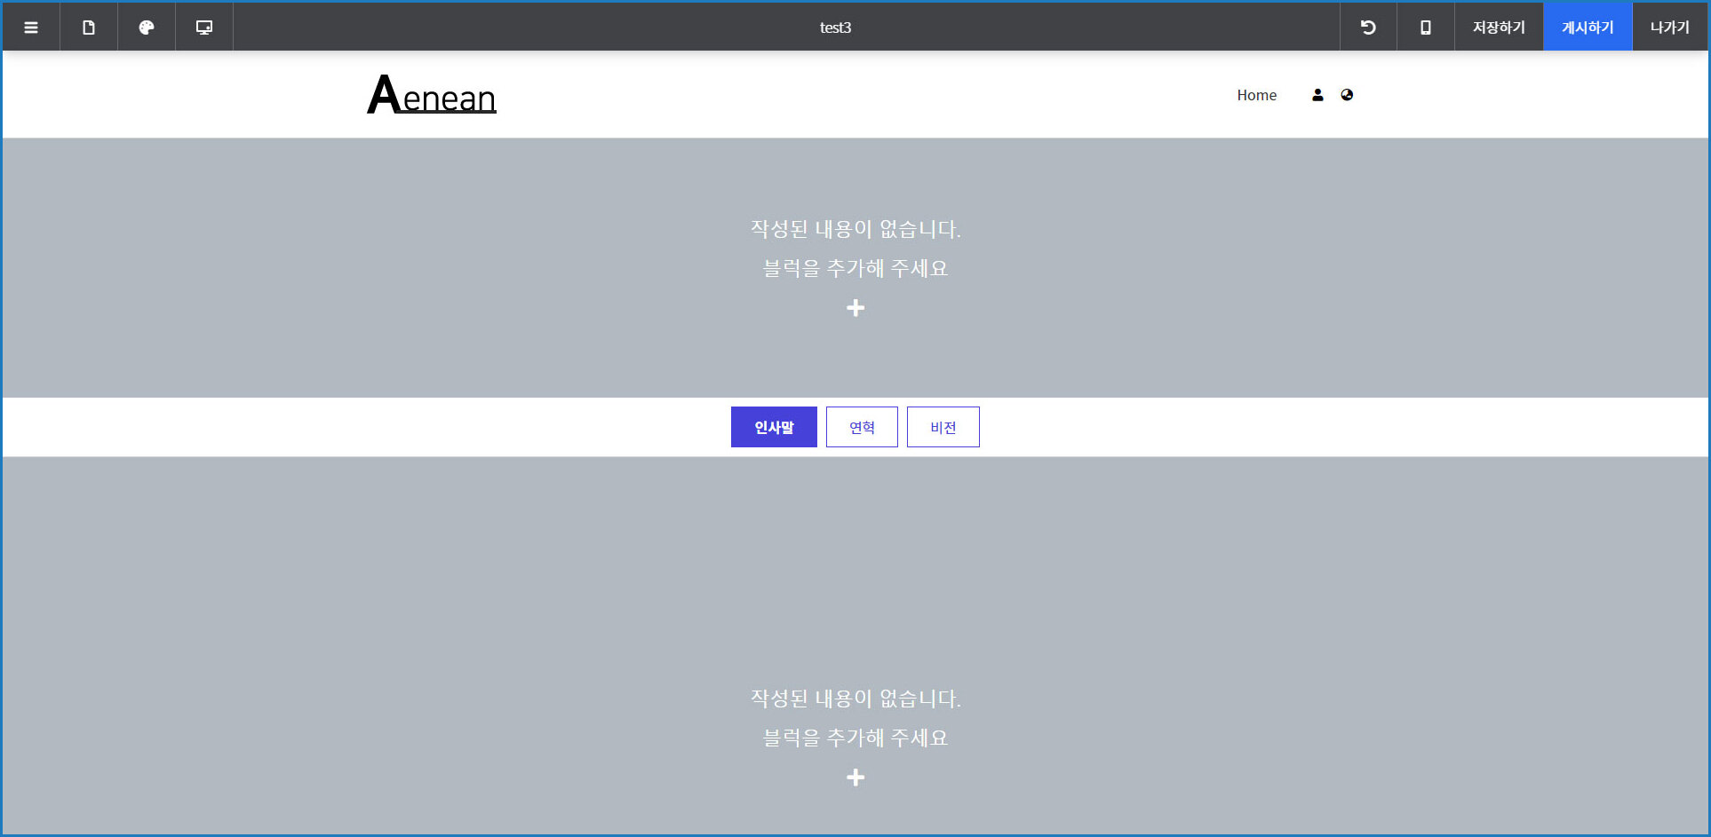Exit the editor via 나가기
This screenshot has width=1711, height=837.
click(1669, 28)
